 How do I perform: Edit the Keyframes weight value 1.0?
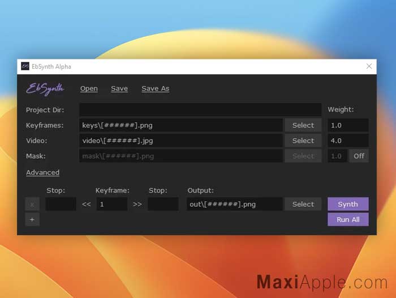tap(348, 125)
